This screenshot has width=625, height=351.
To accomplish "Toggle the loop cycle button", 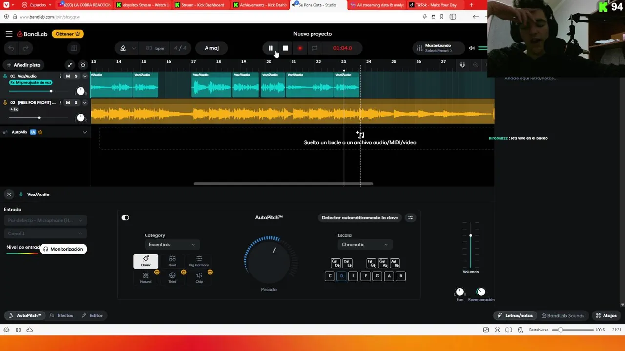I will 314,48.
